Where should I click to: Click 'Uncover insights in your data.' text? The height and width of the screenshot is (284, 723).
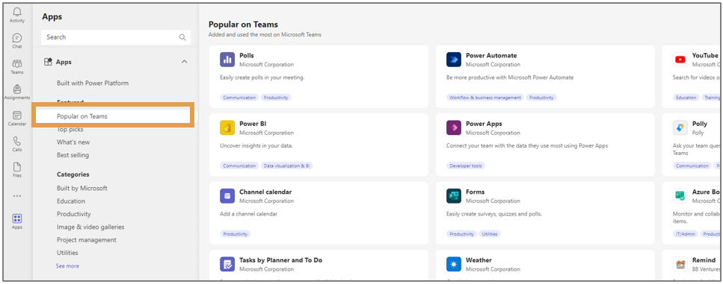click(256, 145)
